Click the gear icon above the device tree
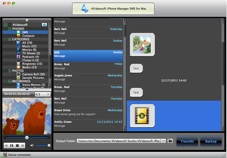Image resolution: width=227 pixels, height=158 pixels. point(27,20)
